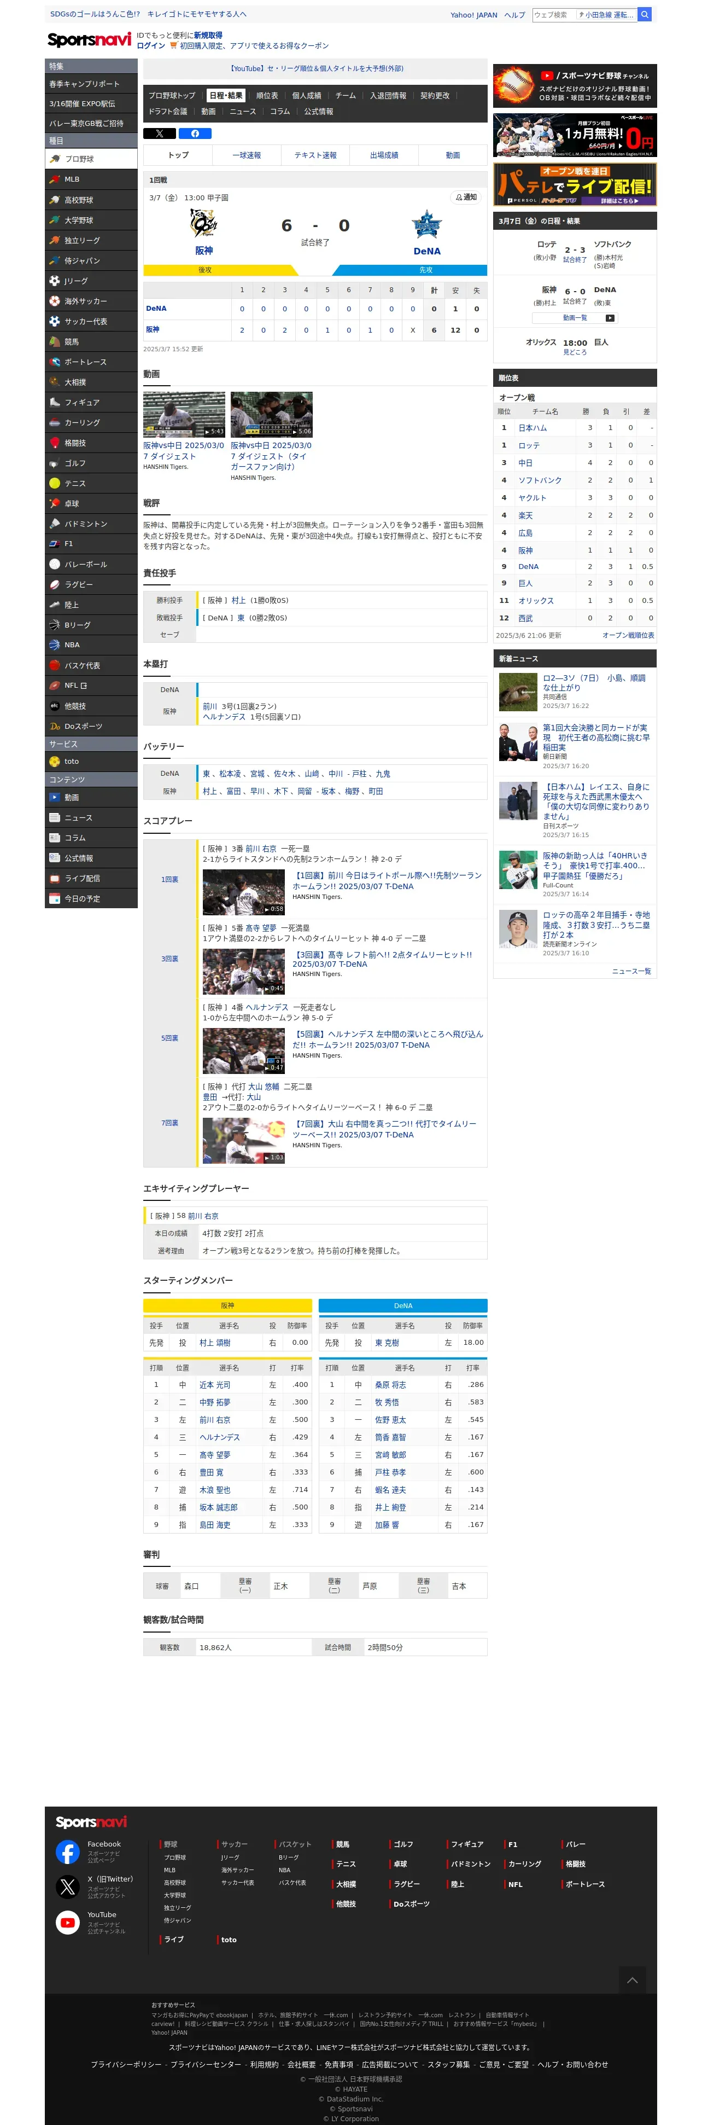Screen dimensions: 702x2125
Task: Click the ログイン link
Action: (151, 46)
